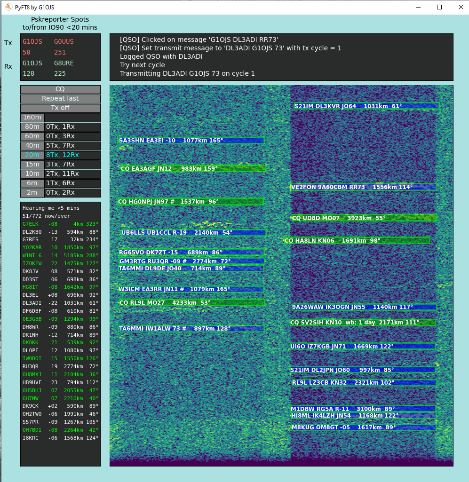Select the 160m band
This screenshot has width=469, height=482.
[x=32, y=117]
